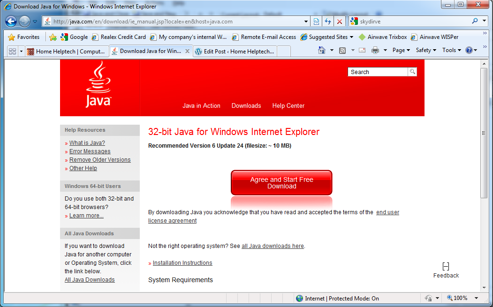Expand the Print options dropdown arrow
This screenshot has width=493, height=307.
[x=385, y=50]
